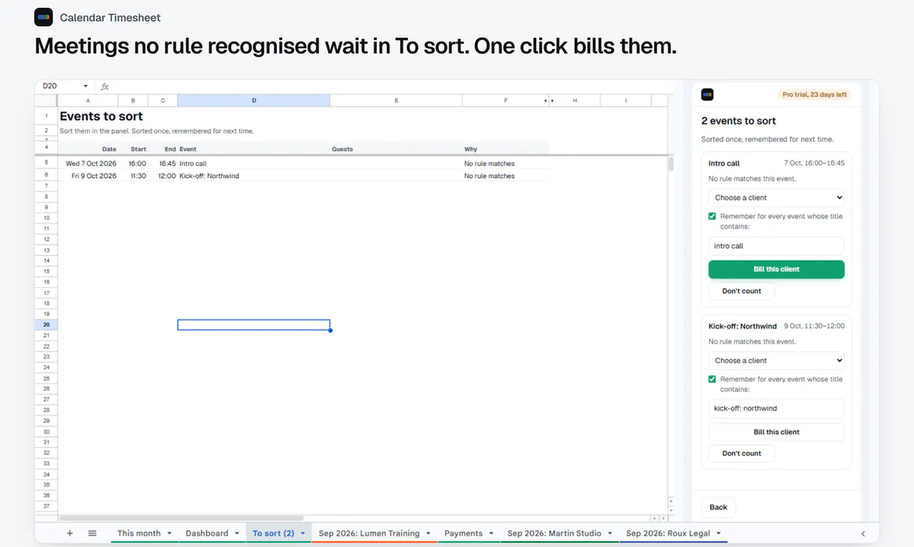
Task: Edit the 'kick-off: northwind' keyword field
Action: (777, 408)
